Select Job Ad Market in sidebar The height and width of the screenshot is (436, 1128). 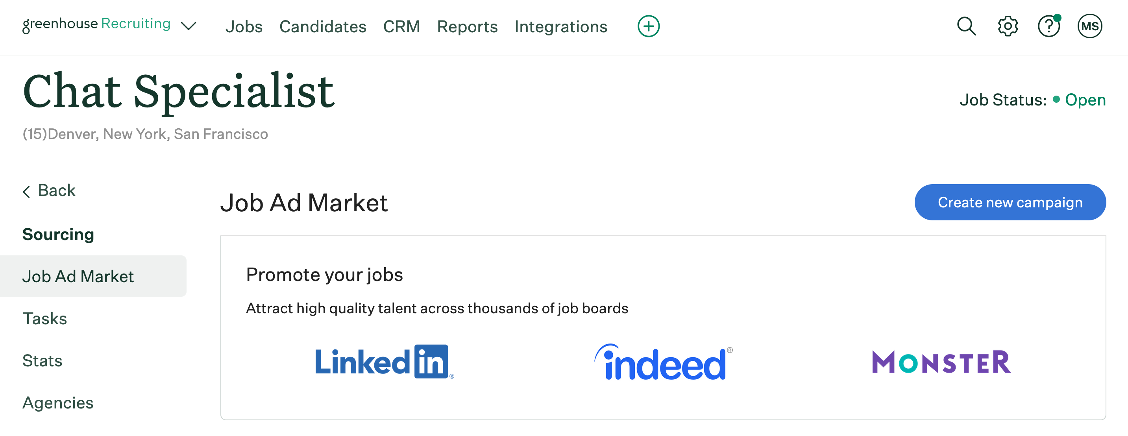pyautogui.click(x=78, y=276)
